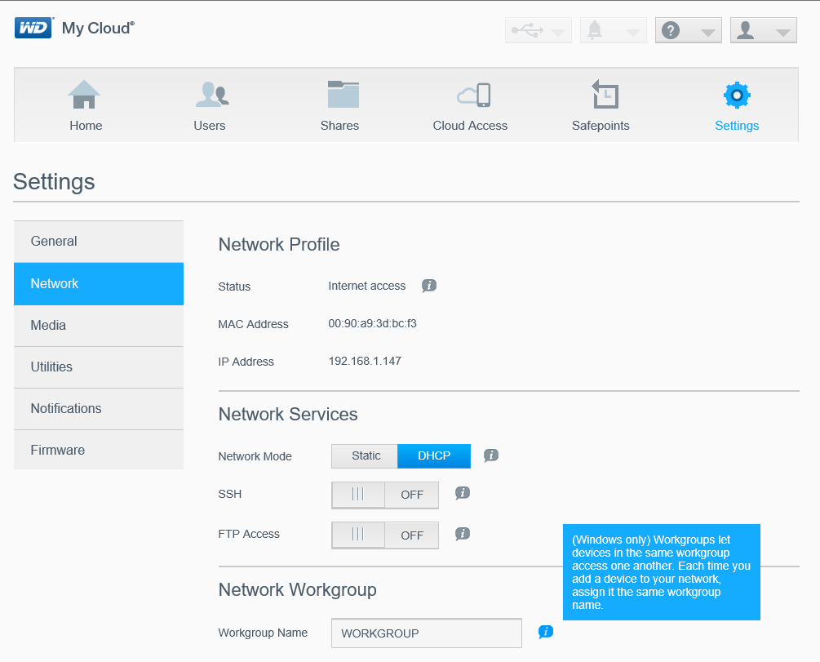Click the SSH label text
Viewport: 820px width, 662px height.
pyautogui.click(x=229, y=494)
